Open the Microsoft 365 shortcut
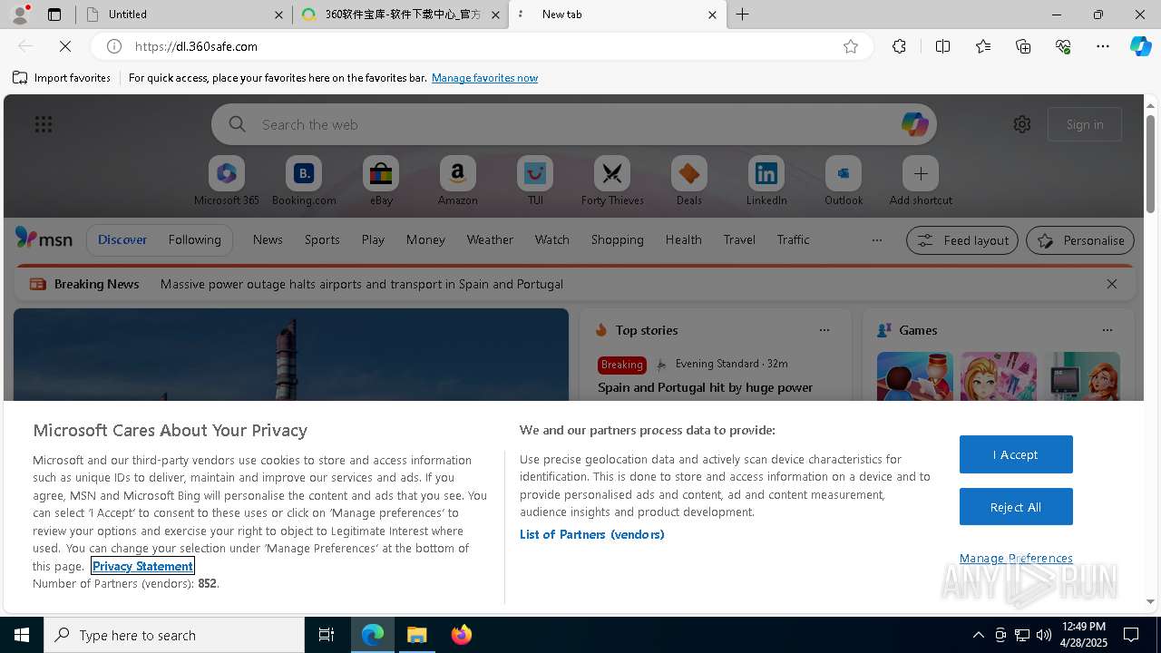 pyautogui.click(x=227, y=180)
